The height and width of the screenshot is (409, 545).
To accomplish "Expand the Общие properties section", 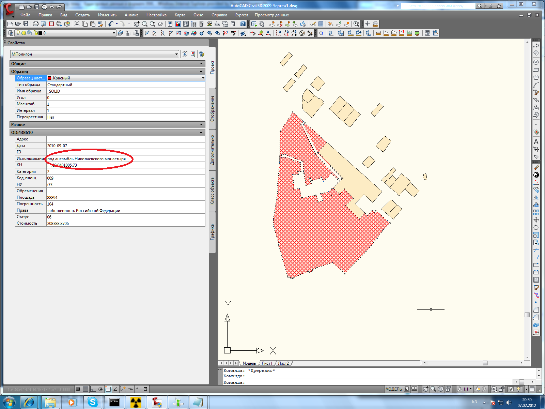I will (201, 64).
